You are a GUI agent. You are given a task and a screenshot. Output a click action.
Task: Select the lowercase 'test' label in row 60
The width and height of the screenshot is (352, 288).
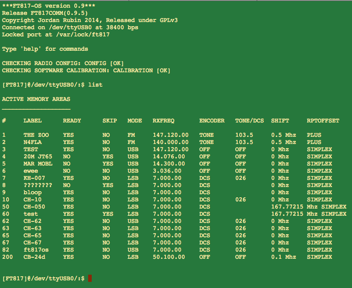click(x=31, y=214)
